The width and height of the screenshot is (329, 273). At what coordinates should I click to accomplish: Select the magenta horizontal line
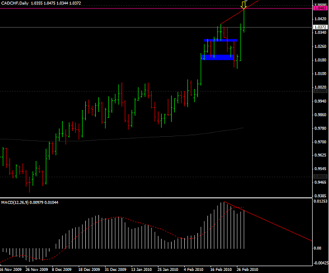click(x=156, y=8)
